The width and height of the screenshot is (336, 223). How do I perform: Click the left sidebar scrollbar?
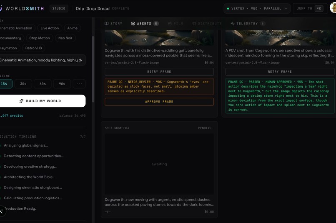93,69
